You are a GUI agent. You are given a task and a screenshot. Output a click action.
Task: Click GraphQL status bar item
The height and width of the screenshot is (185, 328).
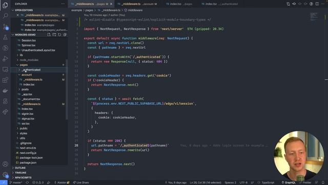click(289, 182)
